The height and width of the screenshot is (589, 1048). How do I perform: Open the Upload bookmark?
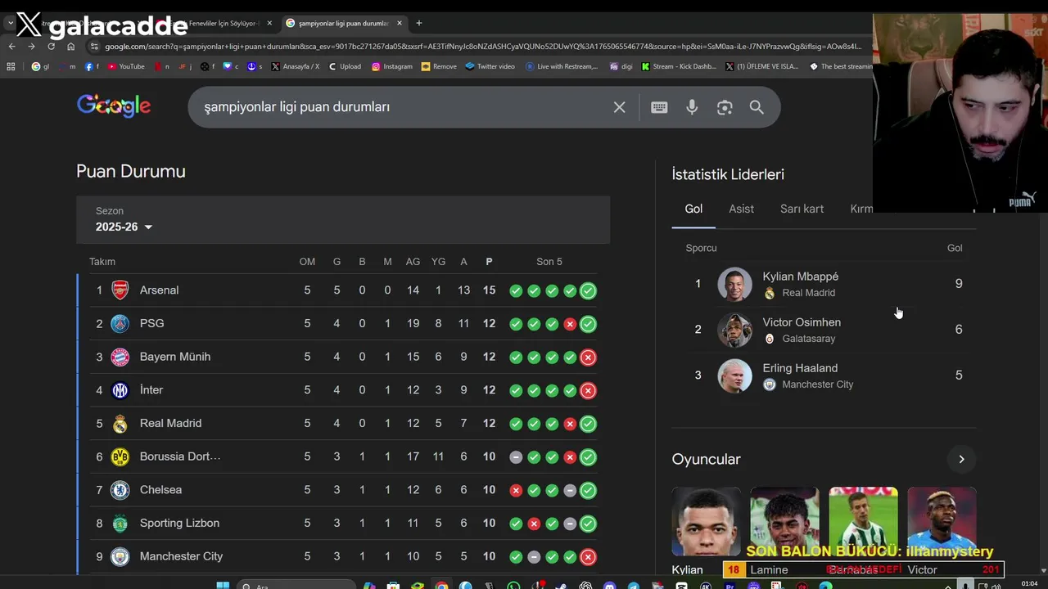(x=345, y=66)
